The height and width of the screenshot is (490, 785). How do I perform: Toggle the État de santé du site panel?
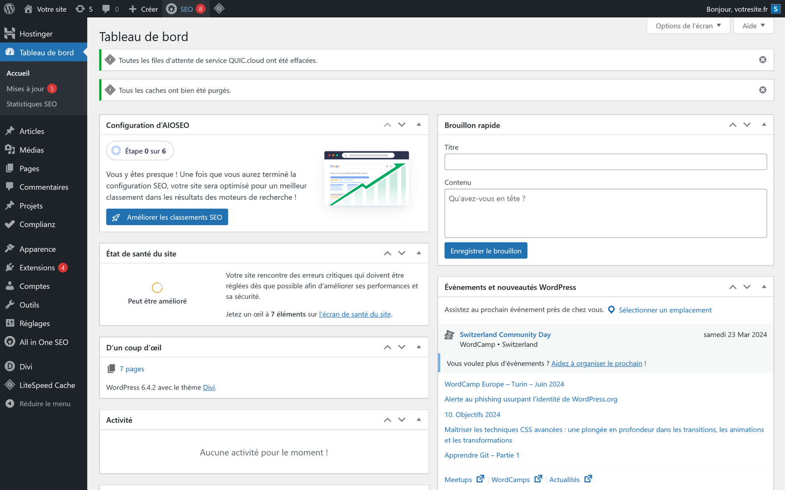click(419, 253)
